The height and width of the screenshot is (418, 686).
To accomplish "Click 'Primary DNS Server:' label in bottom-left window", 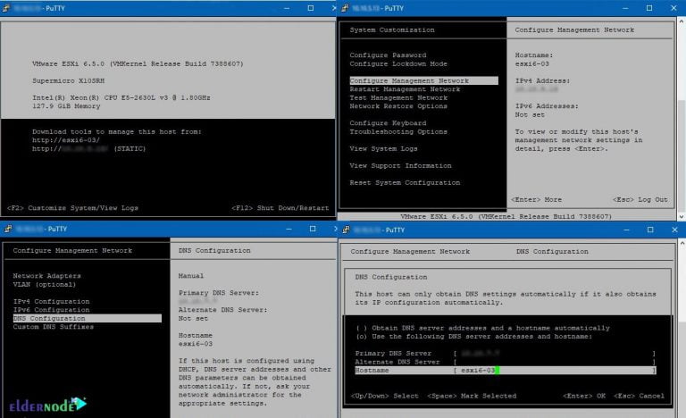I will coord(219,293).
